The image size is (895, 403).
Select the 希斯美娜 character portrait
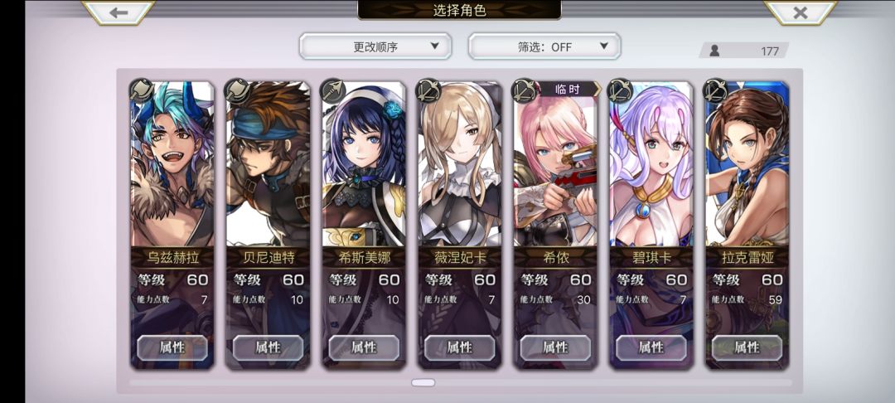click(x=364, y=164)
